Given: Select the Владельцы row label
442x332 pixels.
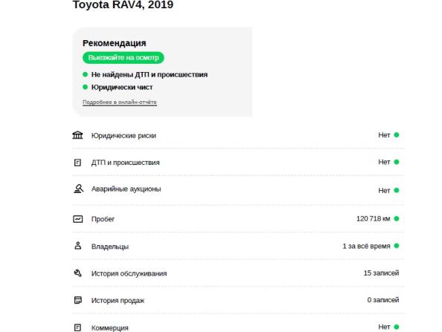Looking at the screenshot, I should (x=110, y=247).
